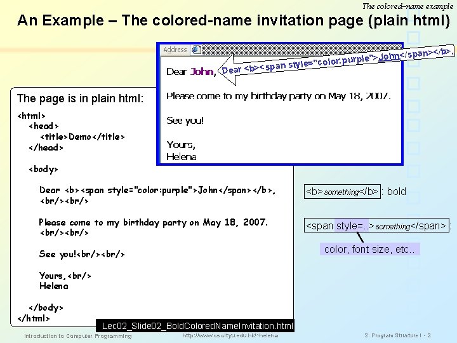The height and width of the screenshot is (343, 457).
Task: Click the <title>Demo</title> code line
Action: click(82, 137)
